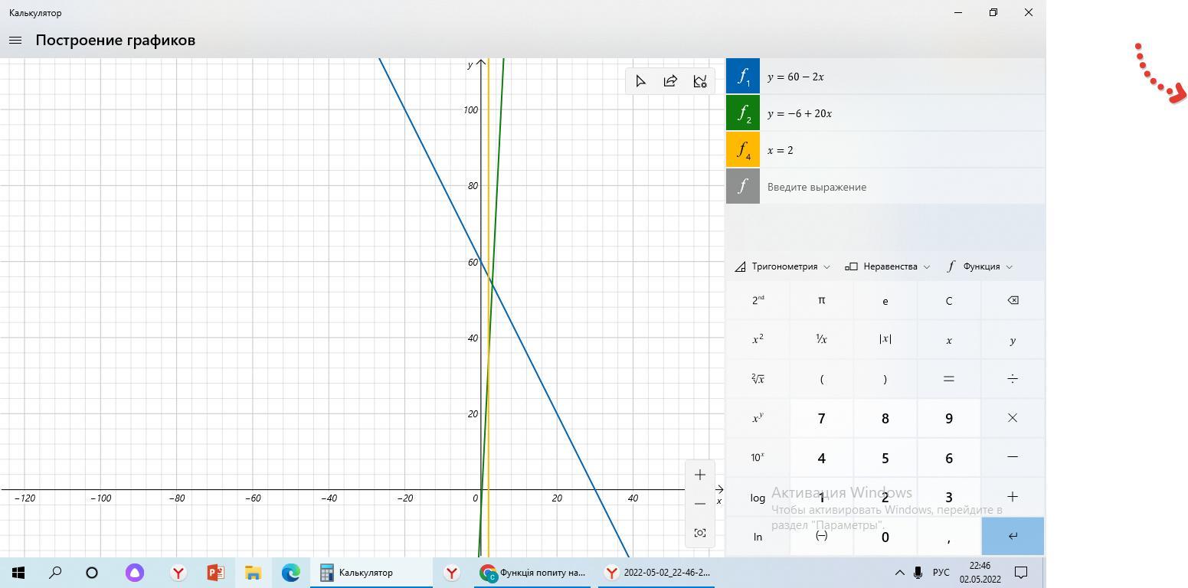Switch input language РУС indicator

pos(941,572)
